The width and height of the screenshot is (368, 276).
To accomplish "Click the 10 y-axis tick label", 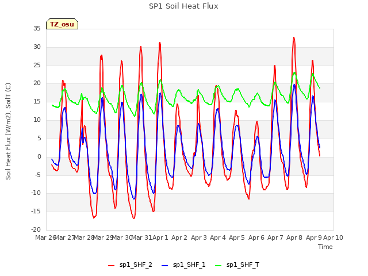I will [x=37, y=120].
